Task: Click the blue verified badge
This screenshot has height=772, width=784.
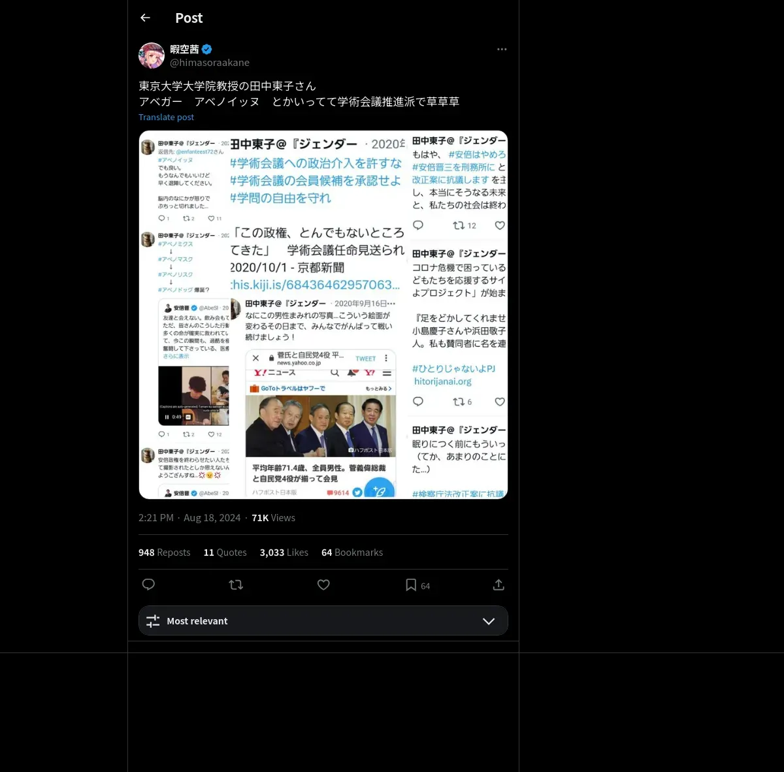Action: tap(206, 49)
